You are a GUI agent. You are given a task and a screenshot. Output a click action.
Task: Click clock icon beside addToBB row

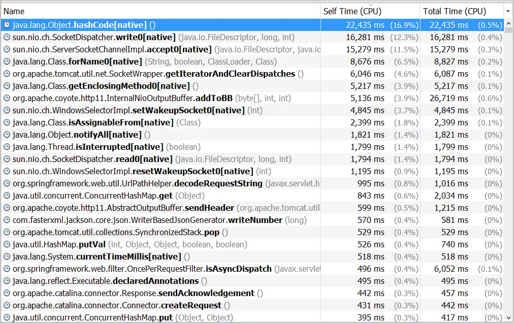click(7, 99)
